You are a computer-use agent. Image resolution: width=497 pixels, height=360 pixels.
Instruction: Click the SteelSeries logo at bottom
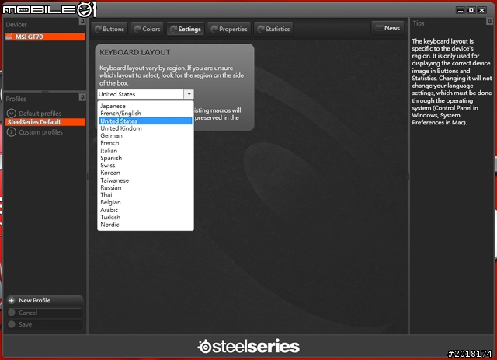pos(248,346)
